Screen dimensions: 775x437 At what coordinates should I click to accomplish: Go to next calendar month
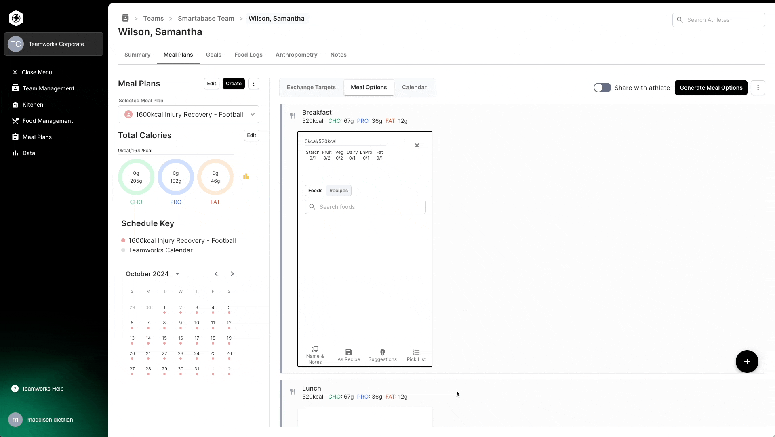click(x=232, y=274)
